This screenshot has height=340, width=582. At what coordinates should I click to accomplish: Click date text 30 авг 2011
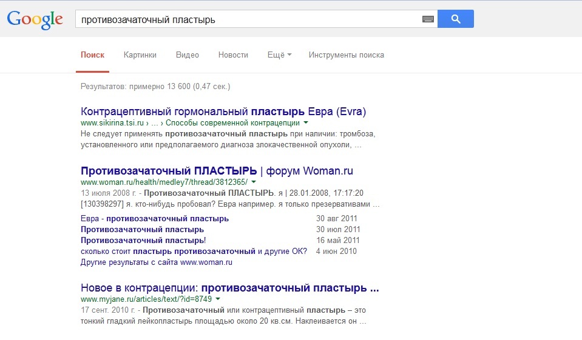pyautogui.click(x=337, y=218)
